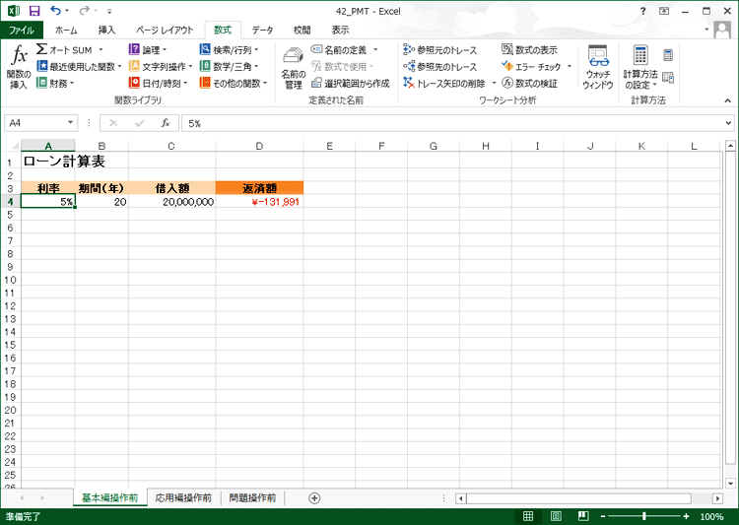This screenshot has height=525, width=739.
Task: Open 名前の管理 dialog
Action: click(x=294, y=68)
